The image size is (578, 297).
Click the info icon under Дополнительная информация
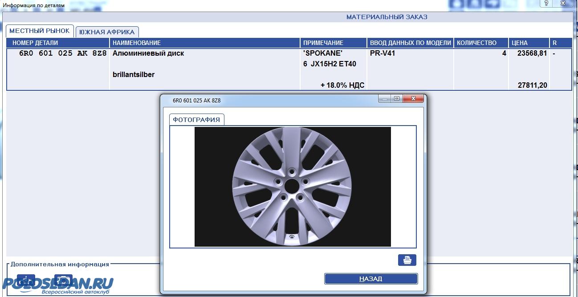click(26, 280)
